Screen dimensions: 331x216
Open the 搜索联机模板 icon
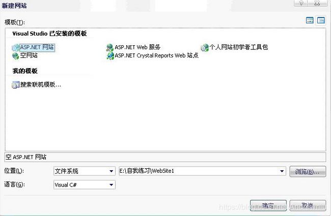tap(16, 85)
